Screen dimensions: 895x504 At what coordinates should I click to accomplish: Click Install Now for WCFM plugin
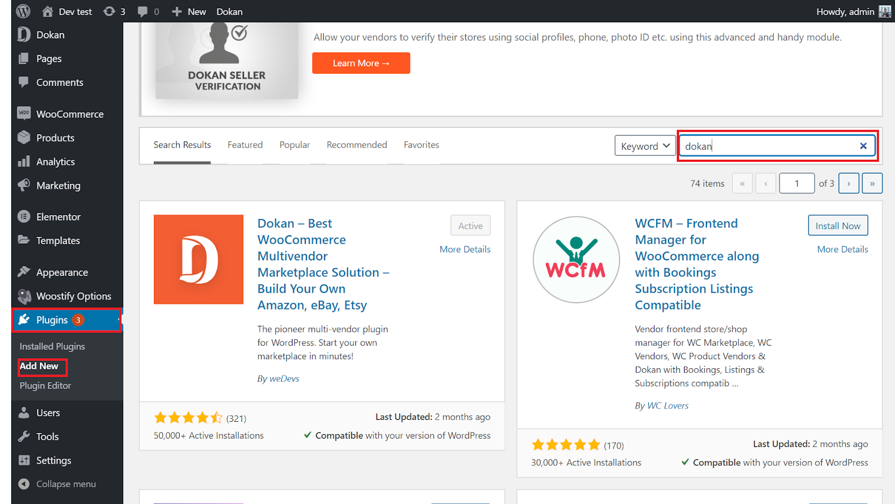(x=838, y=226)
